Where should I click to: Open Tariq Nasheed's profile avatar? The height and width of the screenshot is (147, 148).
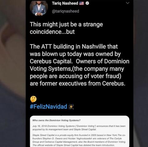tap(39, 8)
